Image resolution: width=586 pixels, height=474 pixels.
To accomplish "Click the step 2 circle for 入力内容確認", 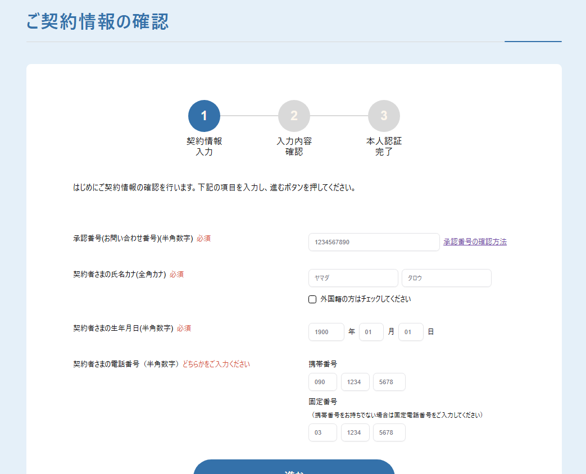I will click(x=294, y=116).
